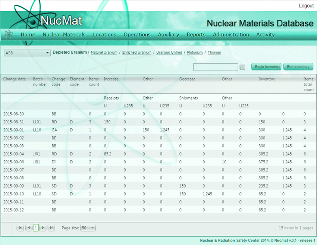Image resolution: width=317 pixels, height=245 pixels.
Task: Open the ABB facility dropdown
Action: [27, 53]
